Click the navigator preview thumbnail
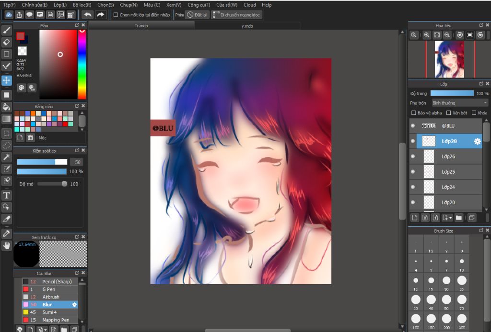This screenshot has height=332, width=491. [450, 59]
